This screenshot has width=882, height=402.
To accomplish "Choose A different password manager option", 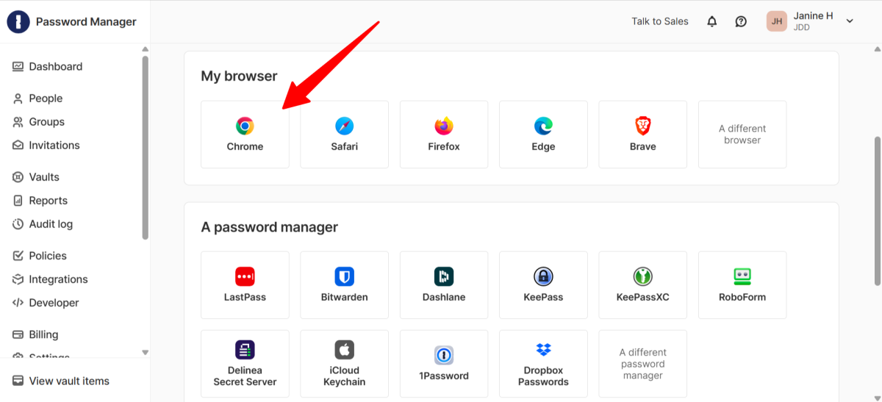I will [642, 364].
